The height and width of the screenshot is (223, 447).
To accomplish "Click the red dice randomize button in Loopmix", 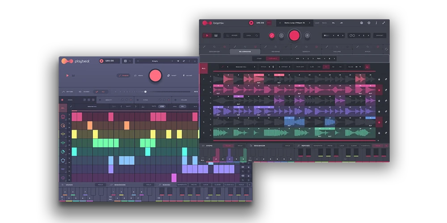I will point(272,36).
